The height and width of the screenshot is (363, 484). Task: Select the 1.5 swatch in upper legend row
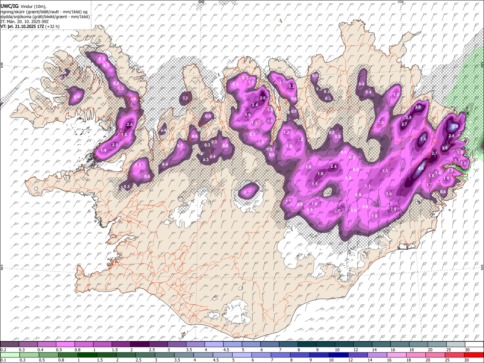(x=121, y=344)
